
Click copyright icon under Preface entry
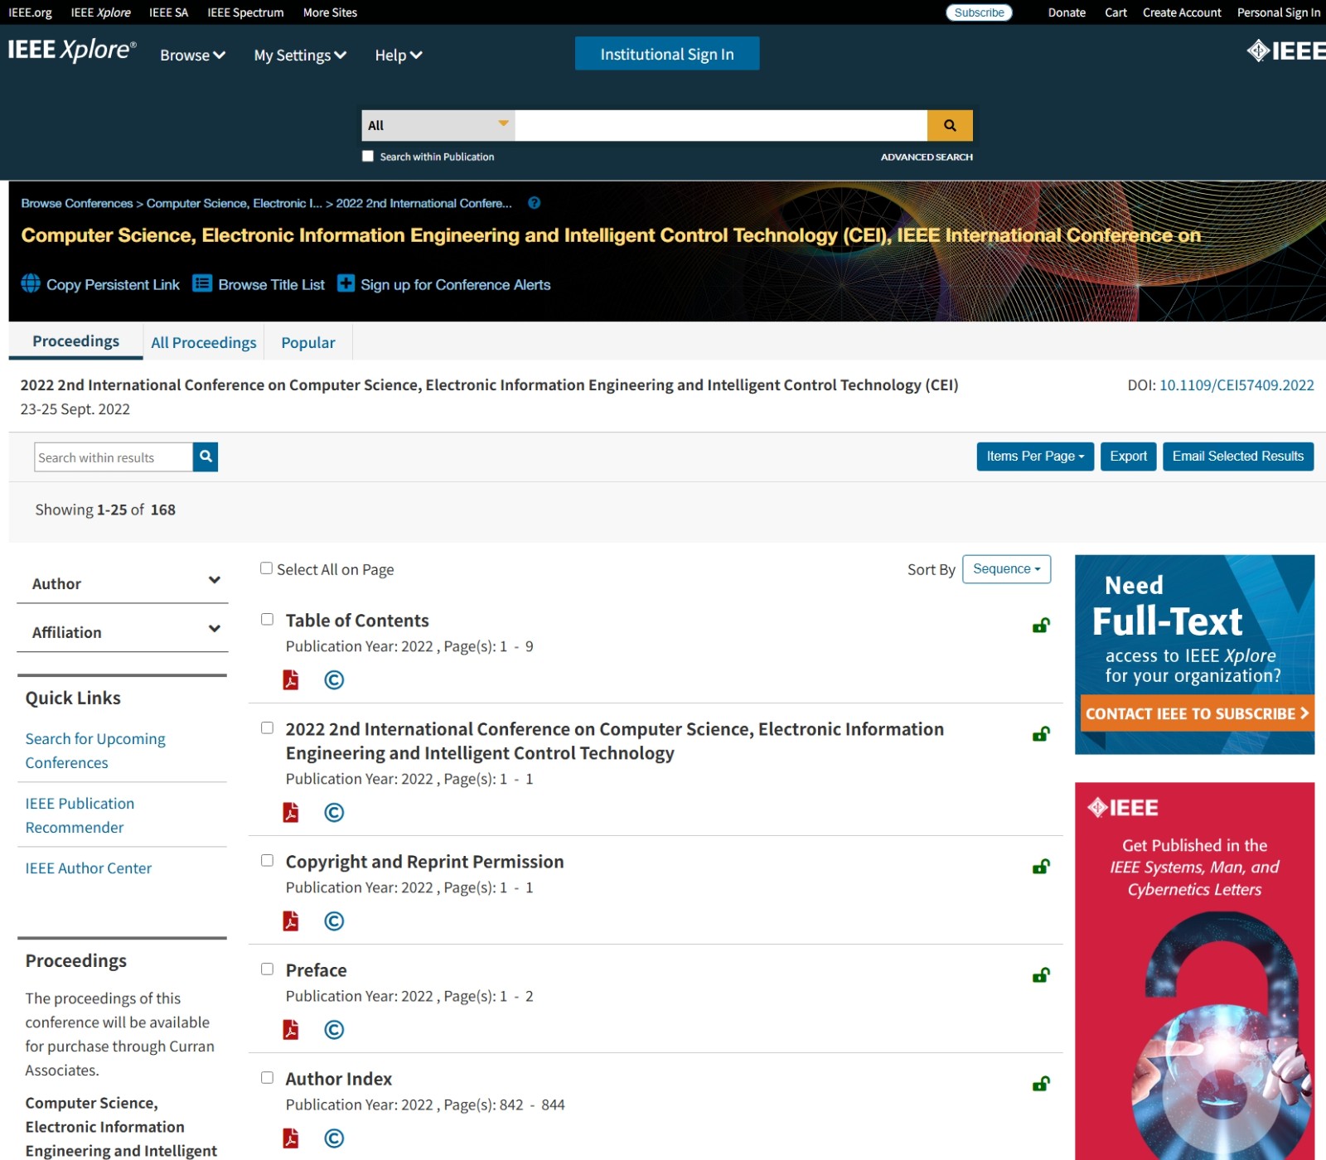[334, 1030]
